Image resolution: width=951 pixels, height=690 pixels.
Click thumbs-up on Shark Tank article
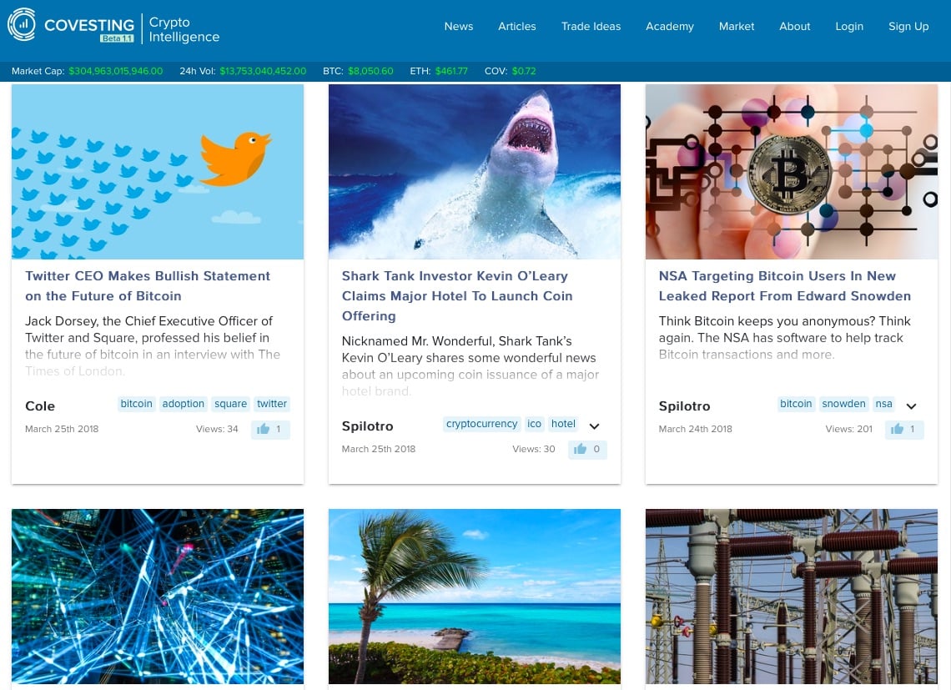coord(586,449)
